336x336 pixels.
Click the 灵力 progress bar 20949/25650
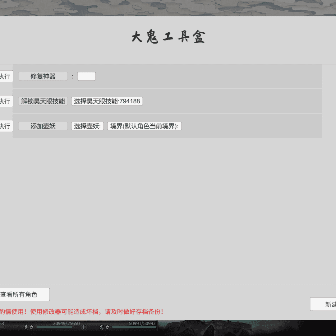pos(54,327)
